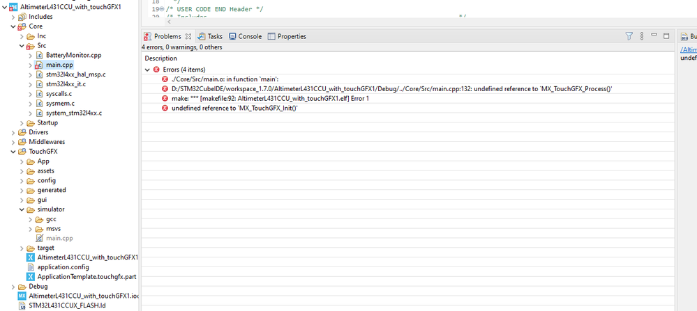Expand the Debug folder

[x=13, y=287]
